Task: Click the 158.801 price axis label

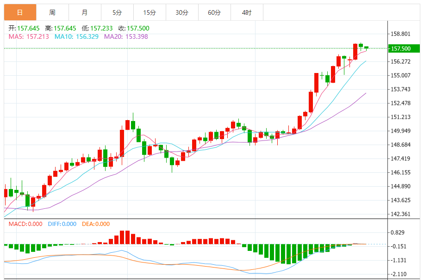Action: [x=400, y=34]
